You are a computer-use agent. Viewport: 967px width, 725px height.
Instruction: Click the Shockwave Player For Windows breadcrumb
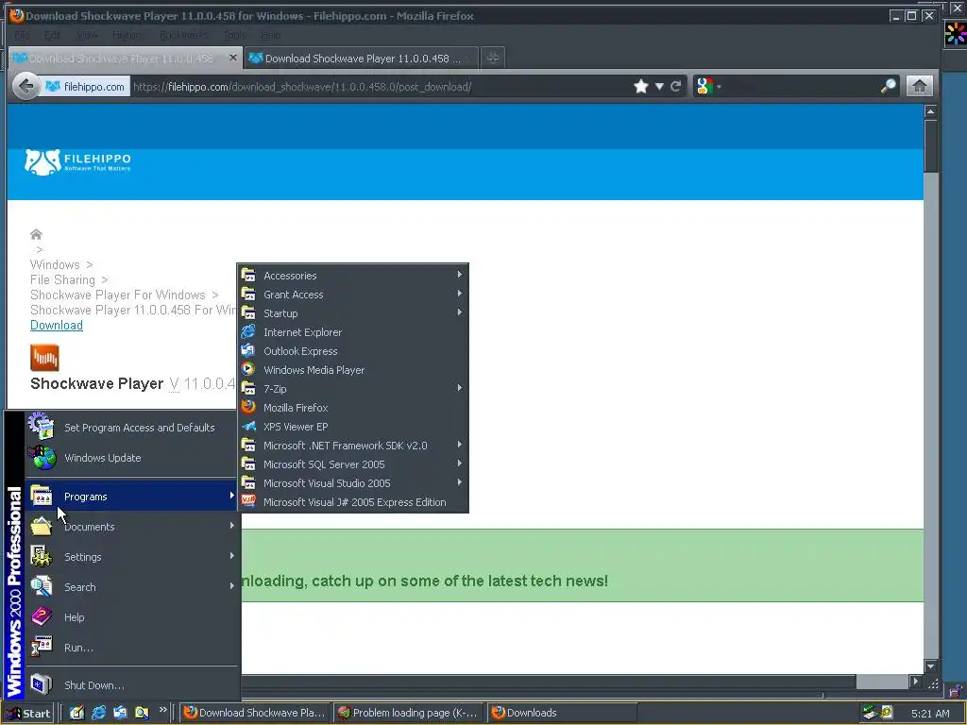pos(118,295)
